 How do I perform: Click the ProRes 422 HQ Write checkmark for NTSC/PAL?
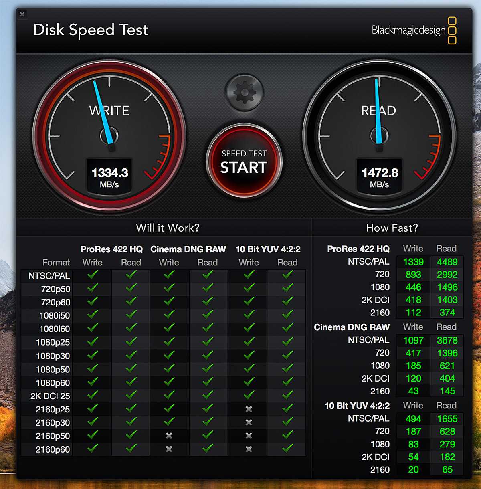click(x=93, y=275)
